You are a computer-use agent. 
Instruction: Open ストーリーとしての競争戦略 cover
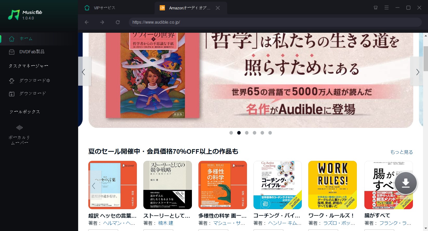(x=168, y=185)
